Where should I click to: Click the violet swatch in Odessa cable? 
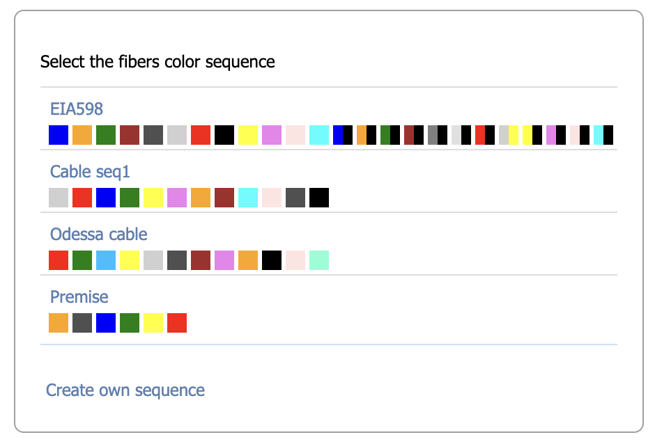point(224,260)
